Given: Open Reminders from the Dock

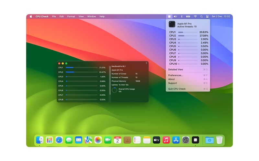Looking at the screenshot, I should [137, 140].
